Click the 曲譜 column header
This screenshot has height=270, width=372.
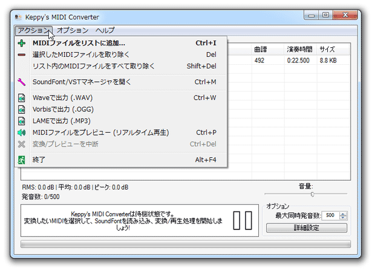coord(268,50)
